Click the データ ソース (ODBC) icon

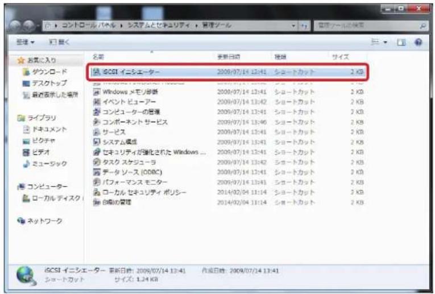point(96,172)
